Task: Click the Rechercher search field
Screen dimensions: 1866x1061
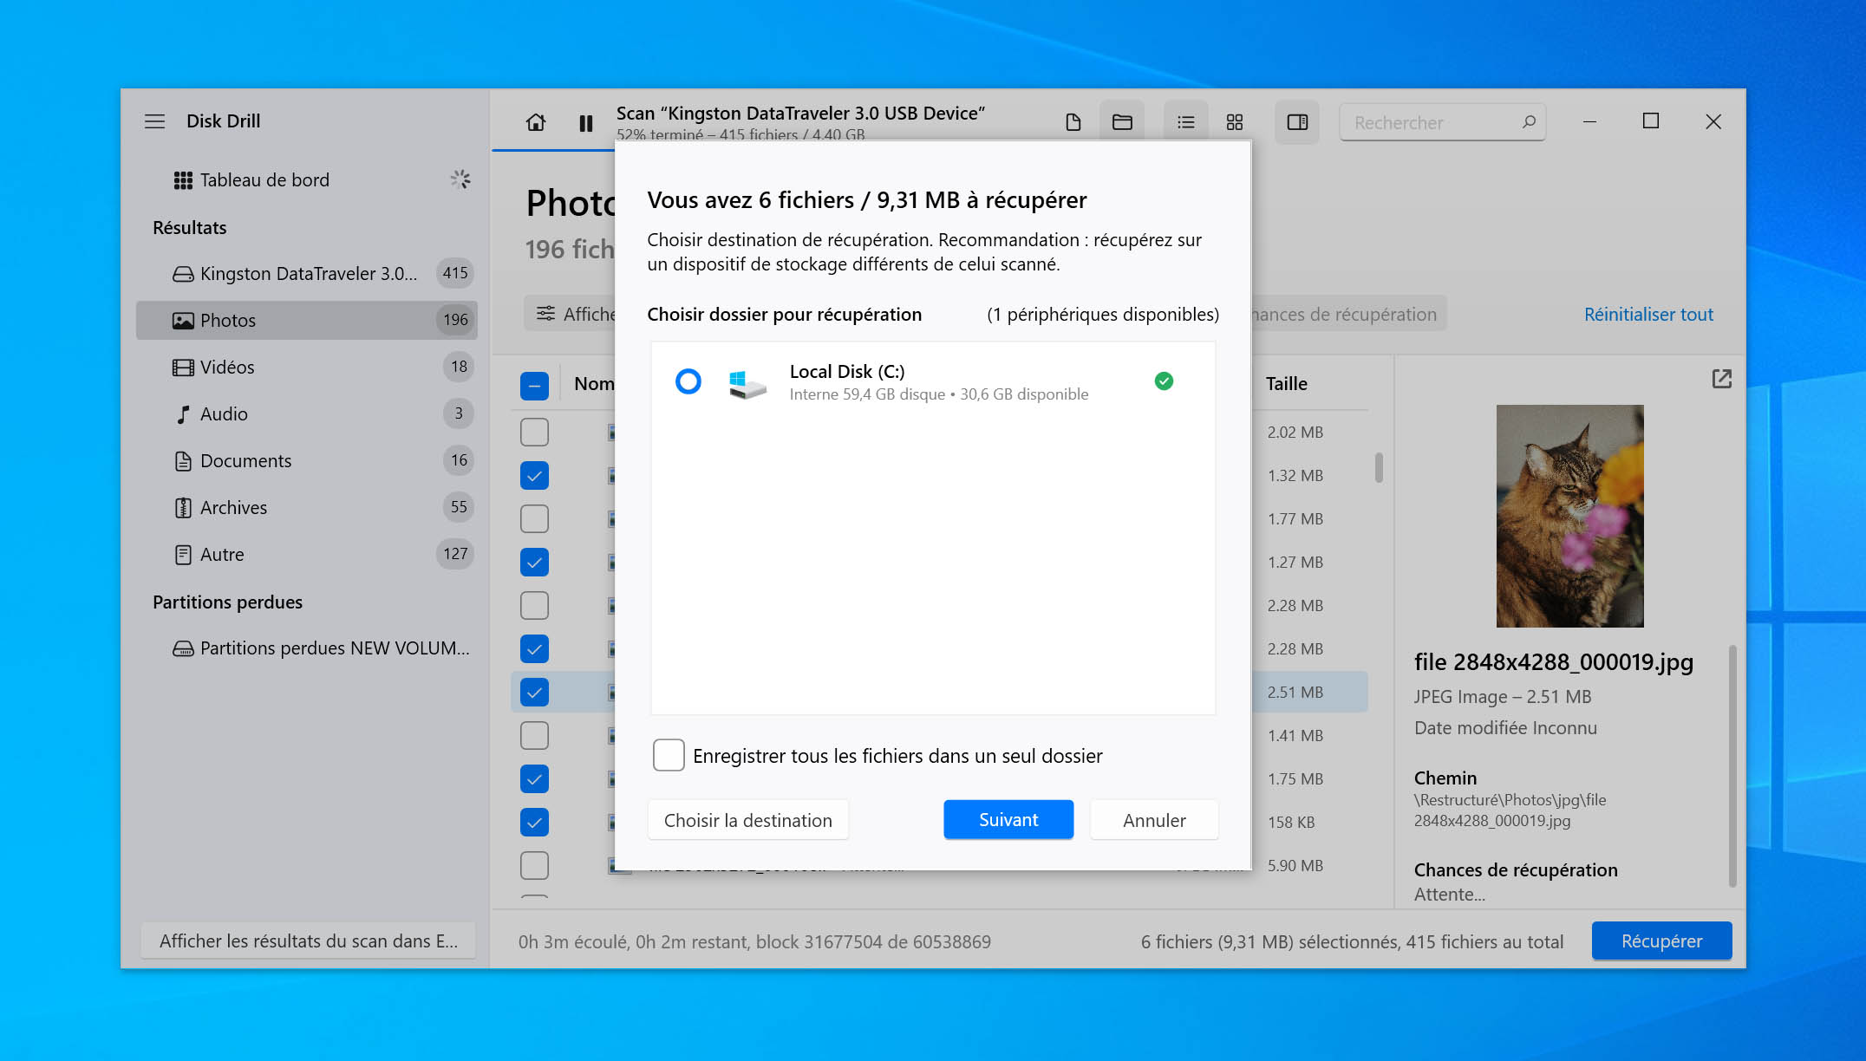Action: pos(1442,122)
